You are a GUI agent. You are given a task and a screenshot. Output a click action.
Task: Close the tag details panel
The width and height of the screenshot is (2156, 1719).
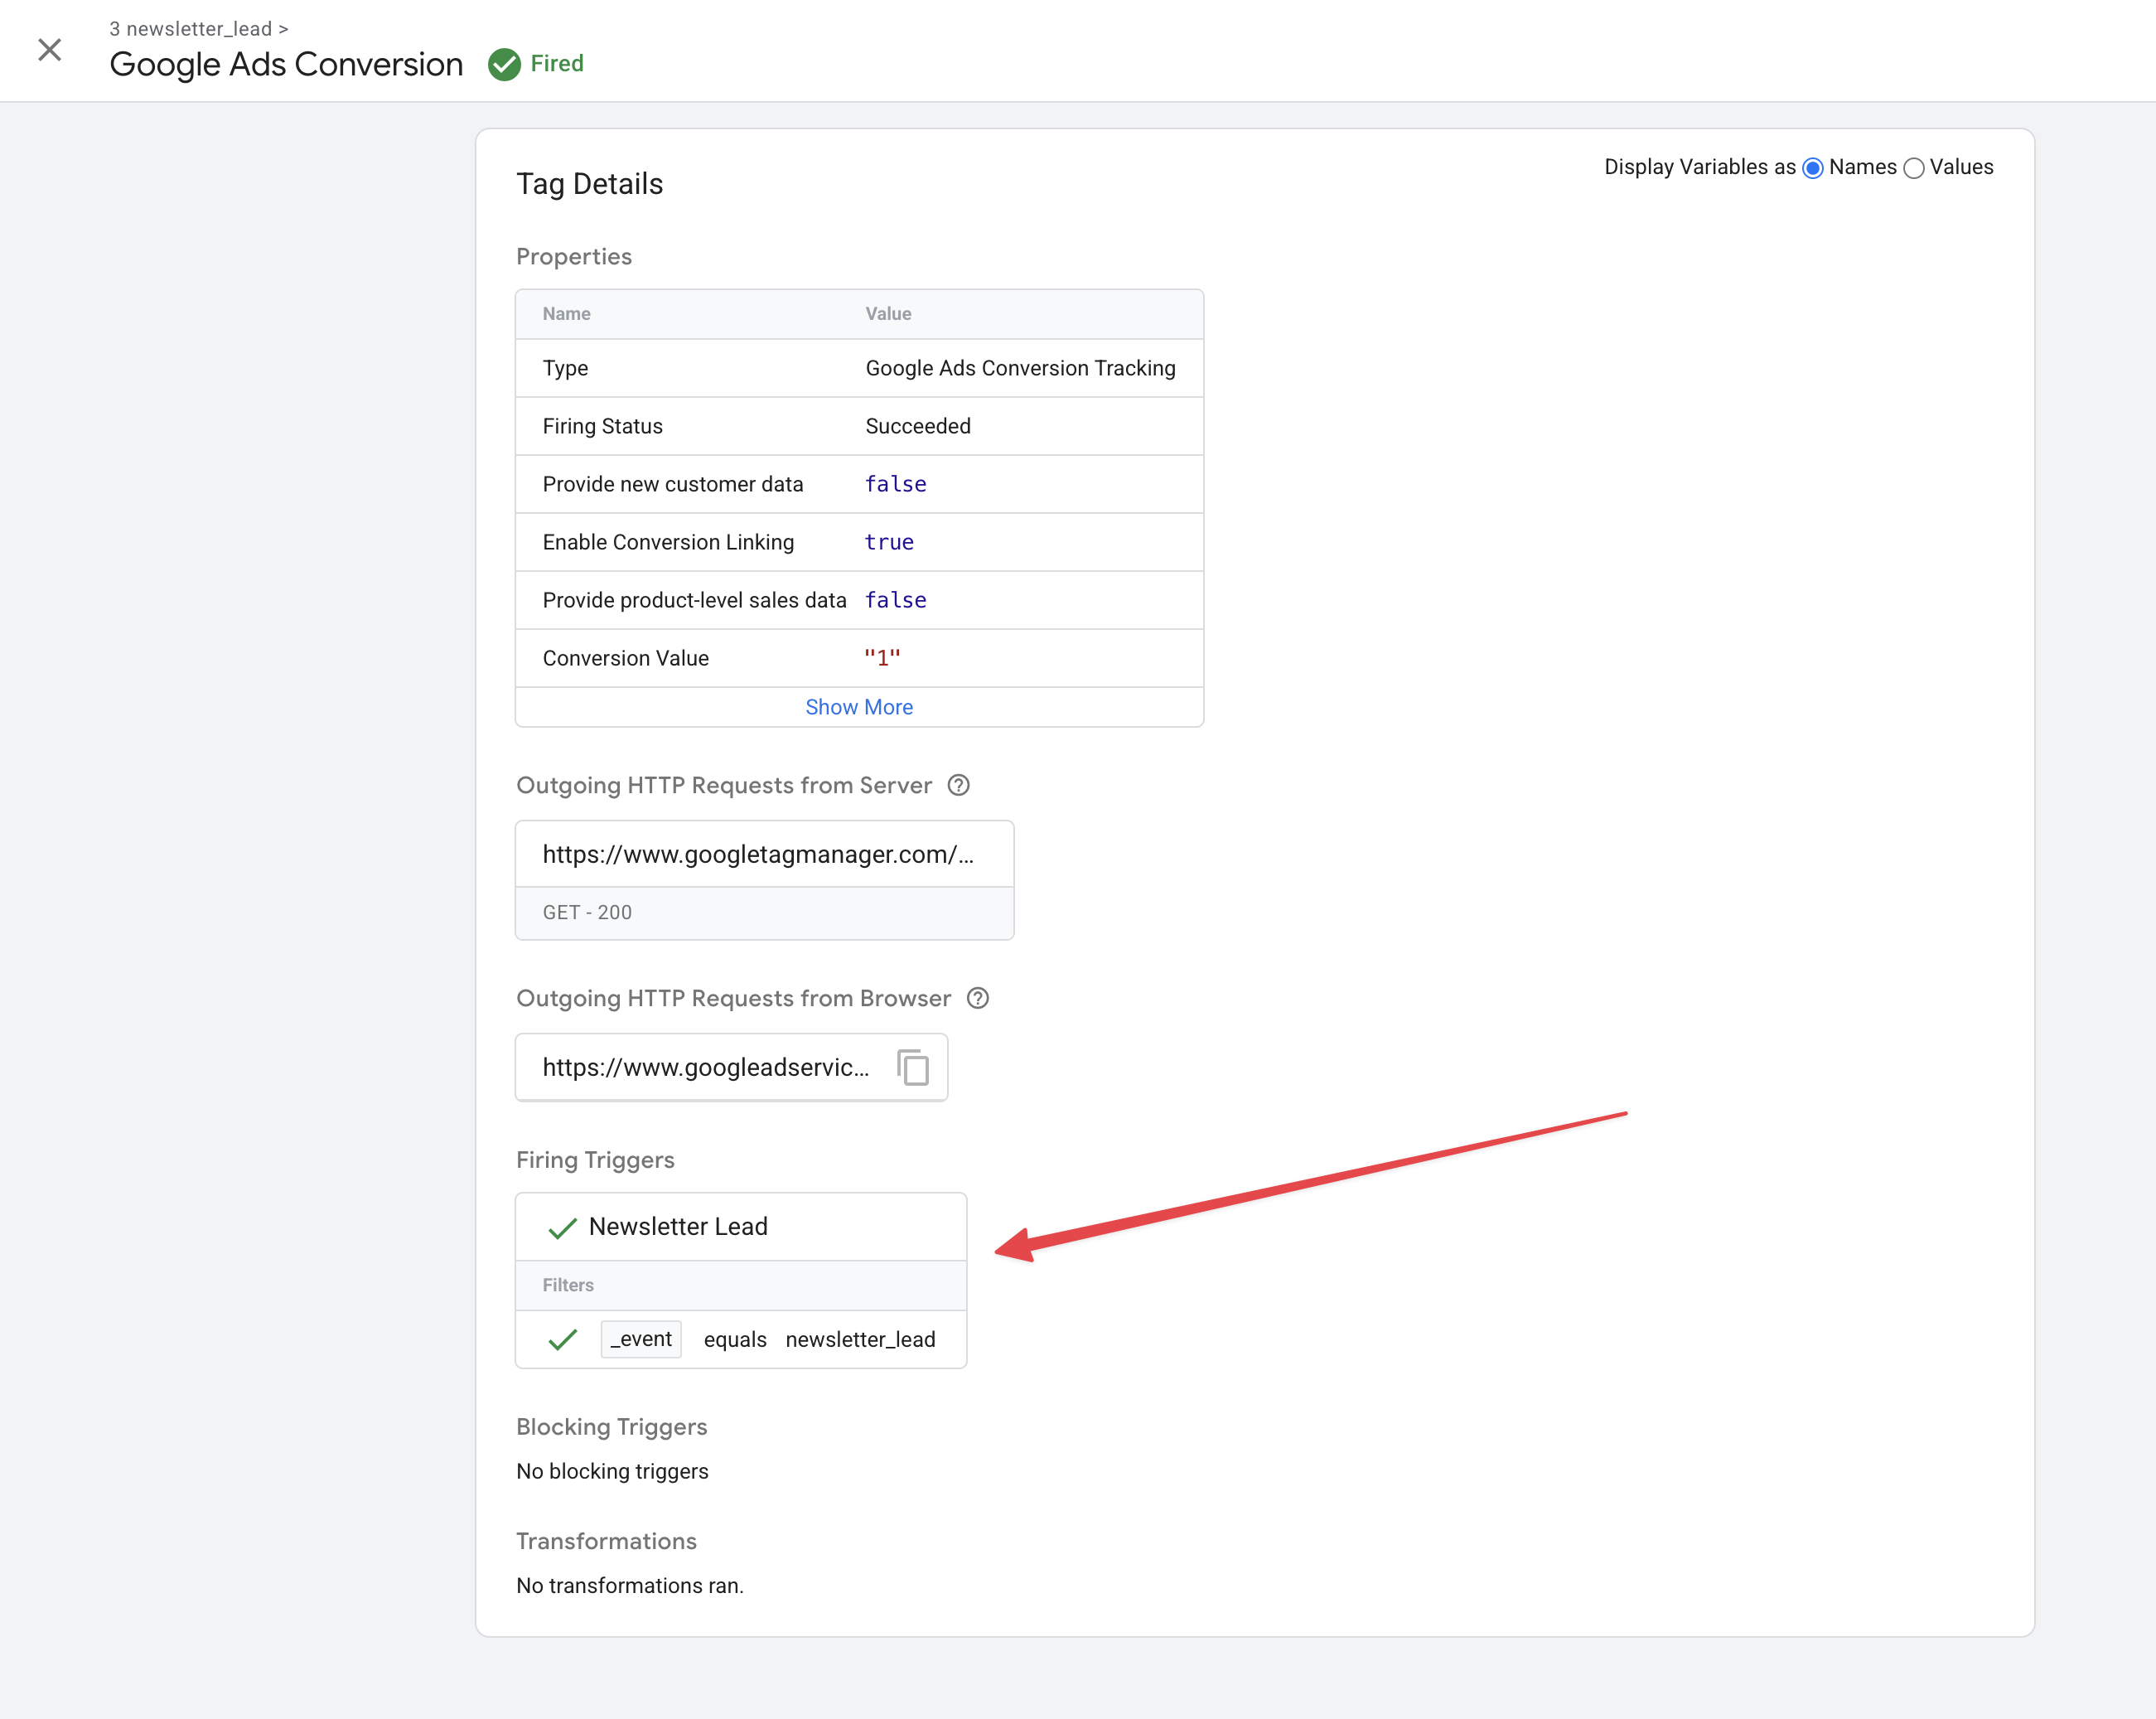(49, 50)
